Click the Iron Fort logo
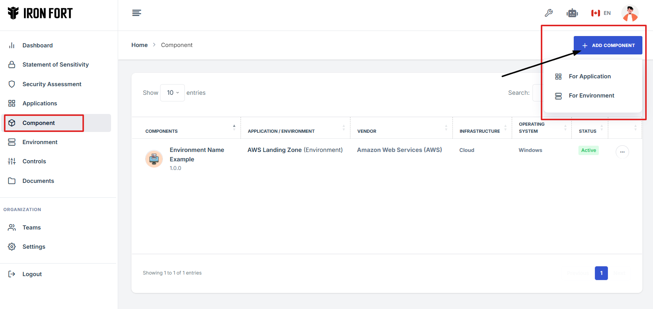653x309 pixels. (x=40, y=13)
